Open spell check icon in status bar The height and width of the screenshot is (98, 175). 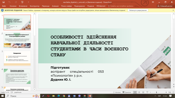[12, 92]
